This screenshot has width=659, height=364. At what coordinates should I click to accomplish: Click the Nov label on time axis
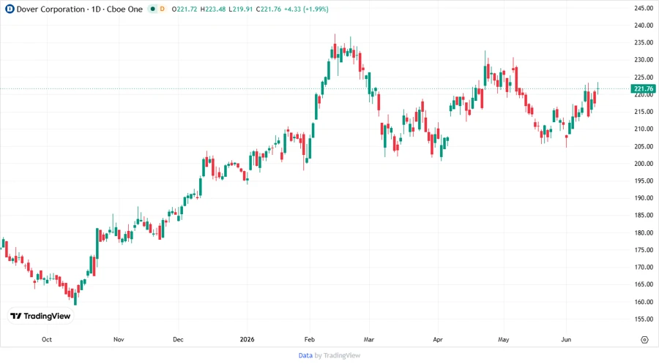[x=119, y=339]
